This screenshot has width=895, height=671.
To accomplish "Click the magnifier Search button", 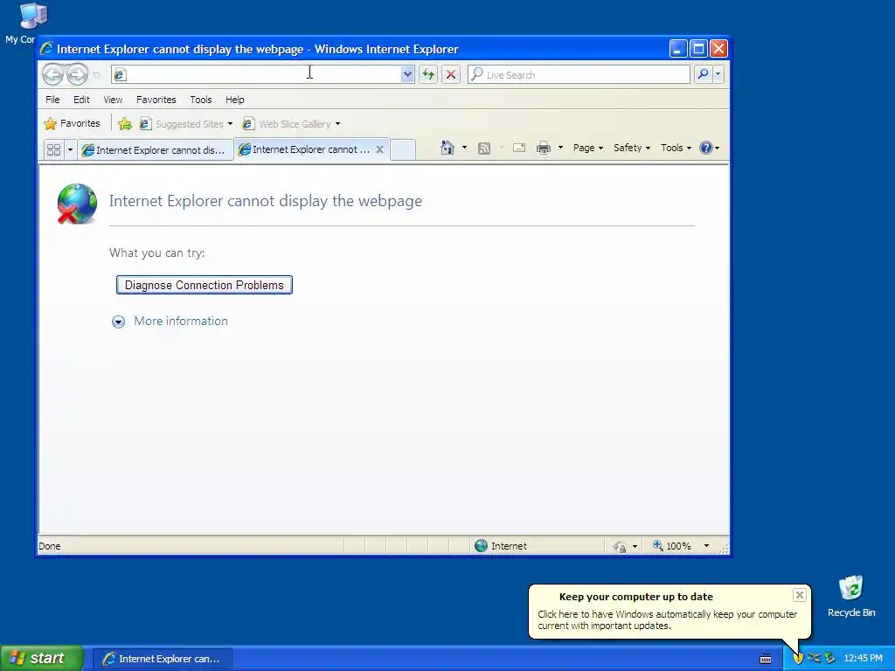I will pos(704,74).
